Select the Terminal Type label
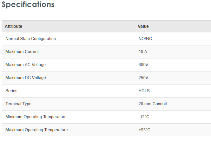211x144 pixels. (x=19, y=104)
